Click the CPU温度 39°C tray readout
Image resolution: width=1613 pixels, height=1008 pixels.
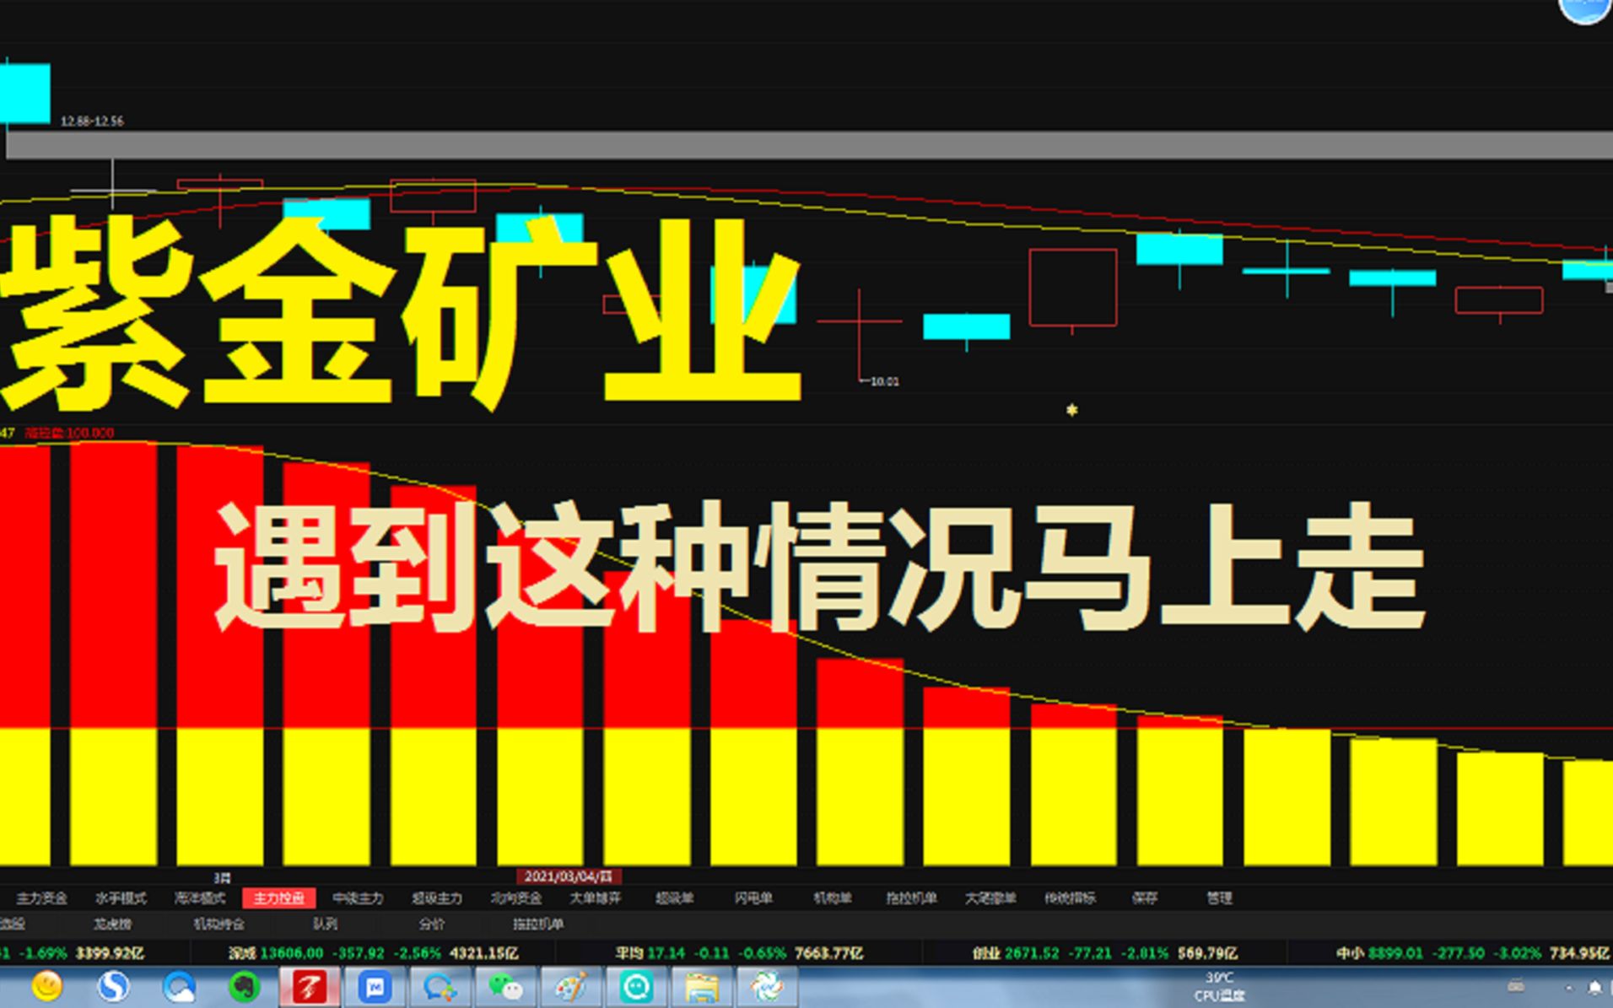(x=1219, y=987)
